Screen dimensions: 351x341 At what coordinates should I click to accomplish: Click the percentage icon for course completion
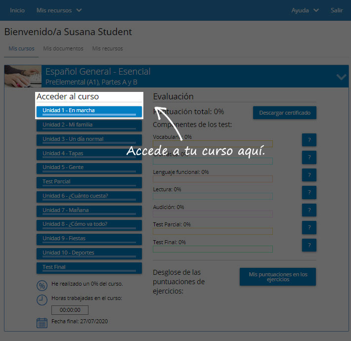coord(42,285)
